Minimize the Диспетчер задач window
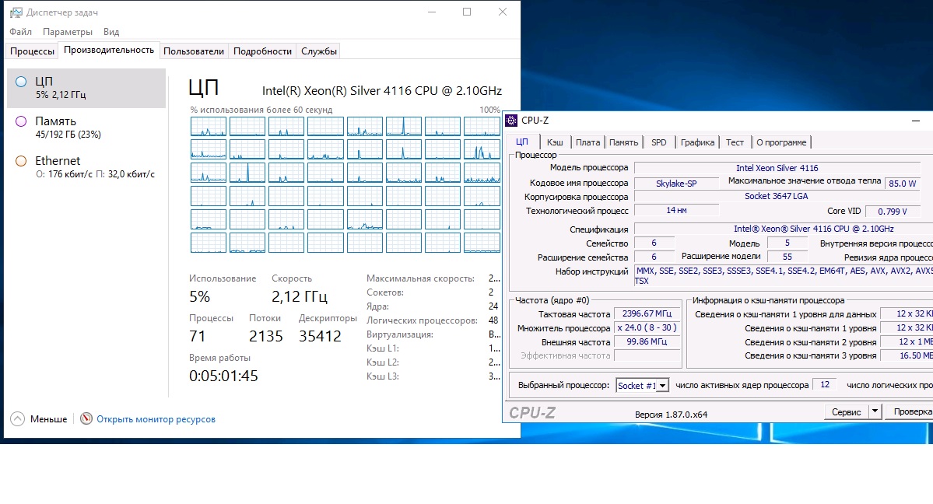The width and height of the screenshot is (933, 504). 432,12
